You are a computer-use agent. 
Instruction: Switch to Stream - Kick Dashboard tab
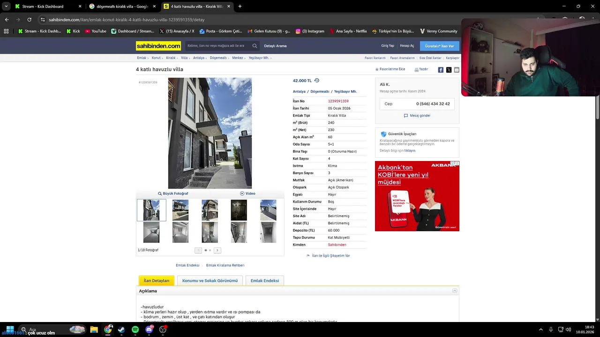tap(49, 7)
